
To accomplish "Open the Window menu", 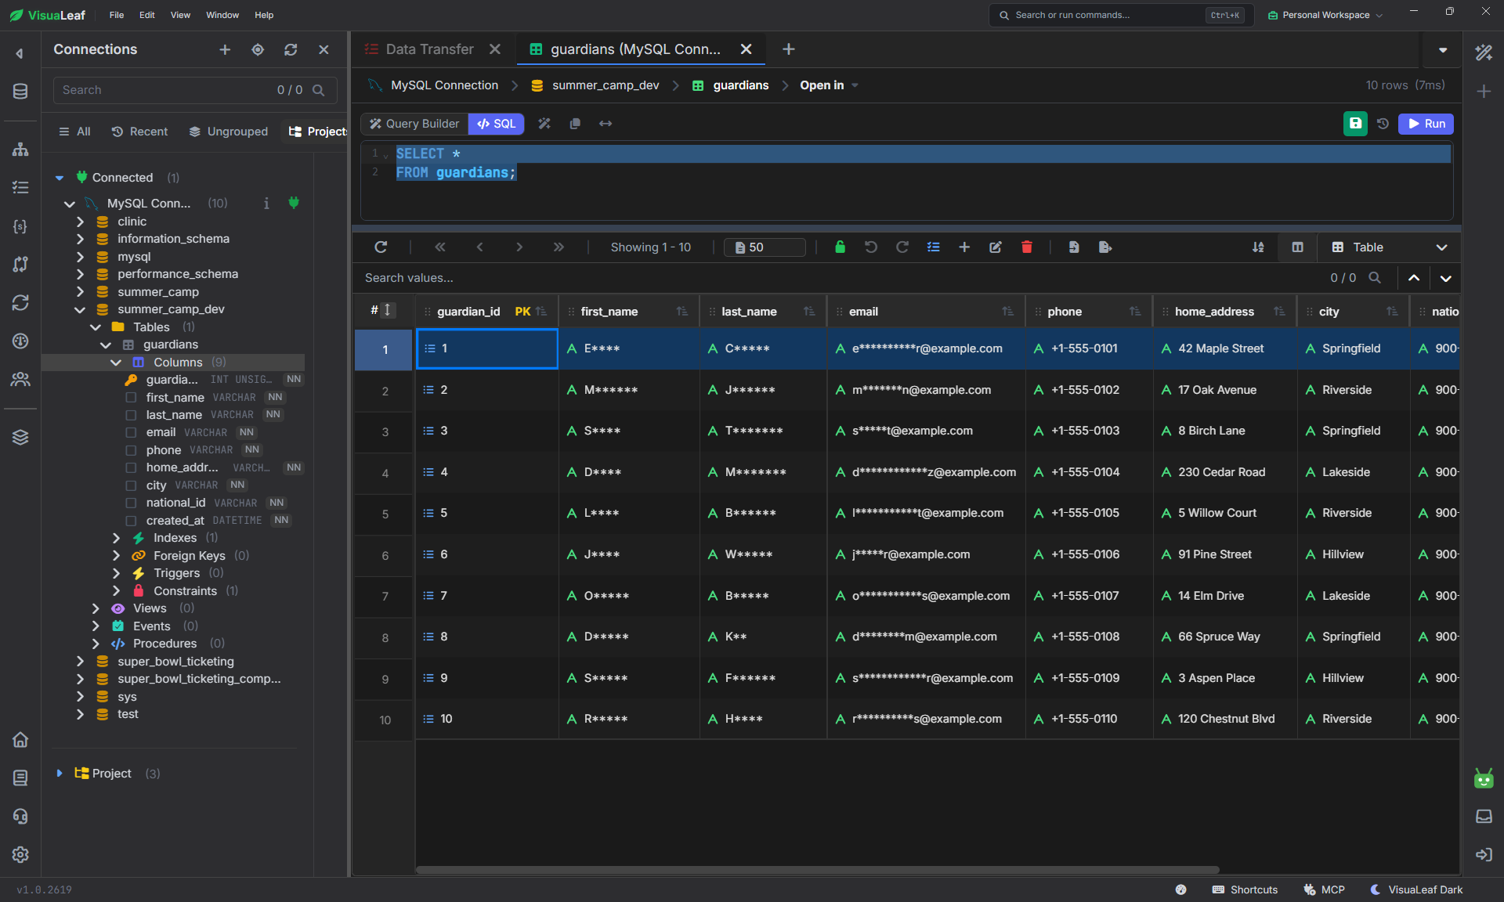I will pyautogui.click(x=222, y=15).
